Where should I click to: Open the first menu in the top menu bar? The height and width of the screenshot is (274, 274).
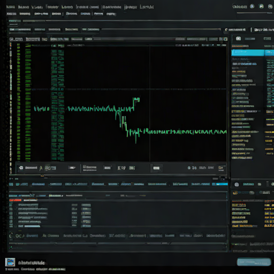pyautogui.click(x=10, y=7)
